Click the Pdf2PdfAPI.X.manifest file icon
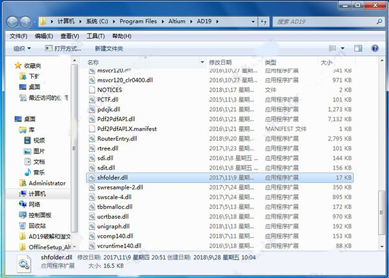Image resolution: width=389 pixels, height=278 pixels. click(x=92, y=129)
